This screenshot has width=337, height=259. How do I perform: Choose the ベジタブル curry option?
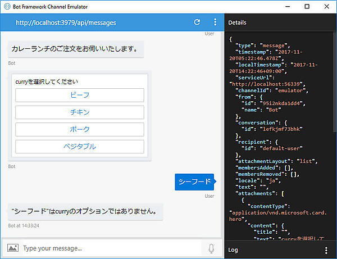point(80,147)
